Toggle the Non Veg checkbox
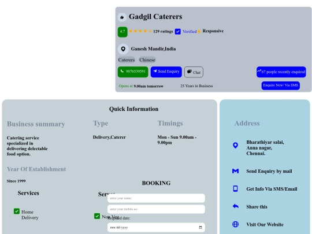The image size is (312, 234). click(97, 216)
